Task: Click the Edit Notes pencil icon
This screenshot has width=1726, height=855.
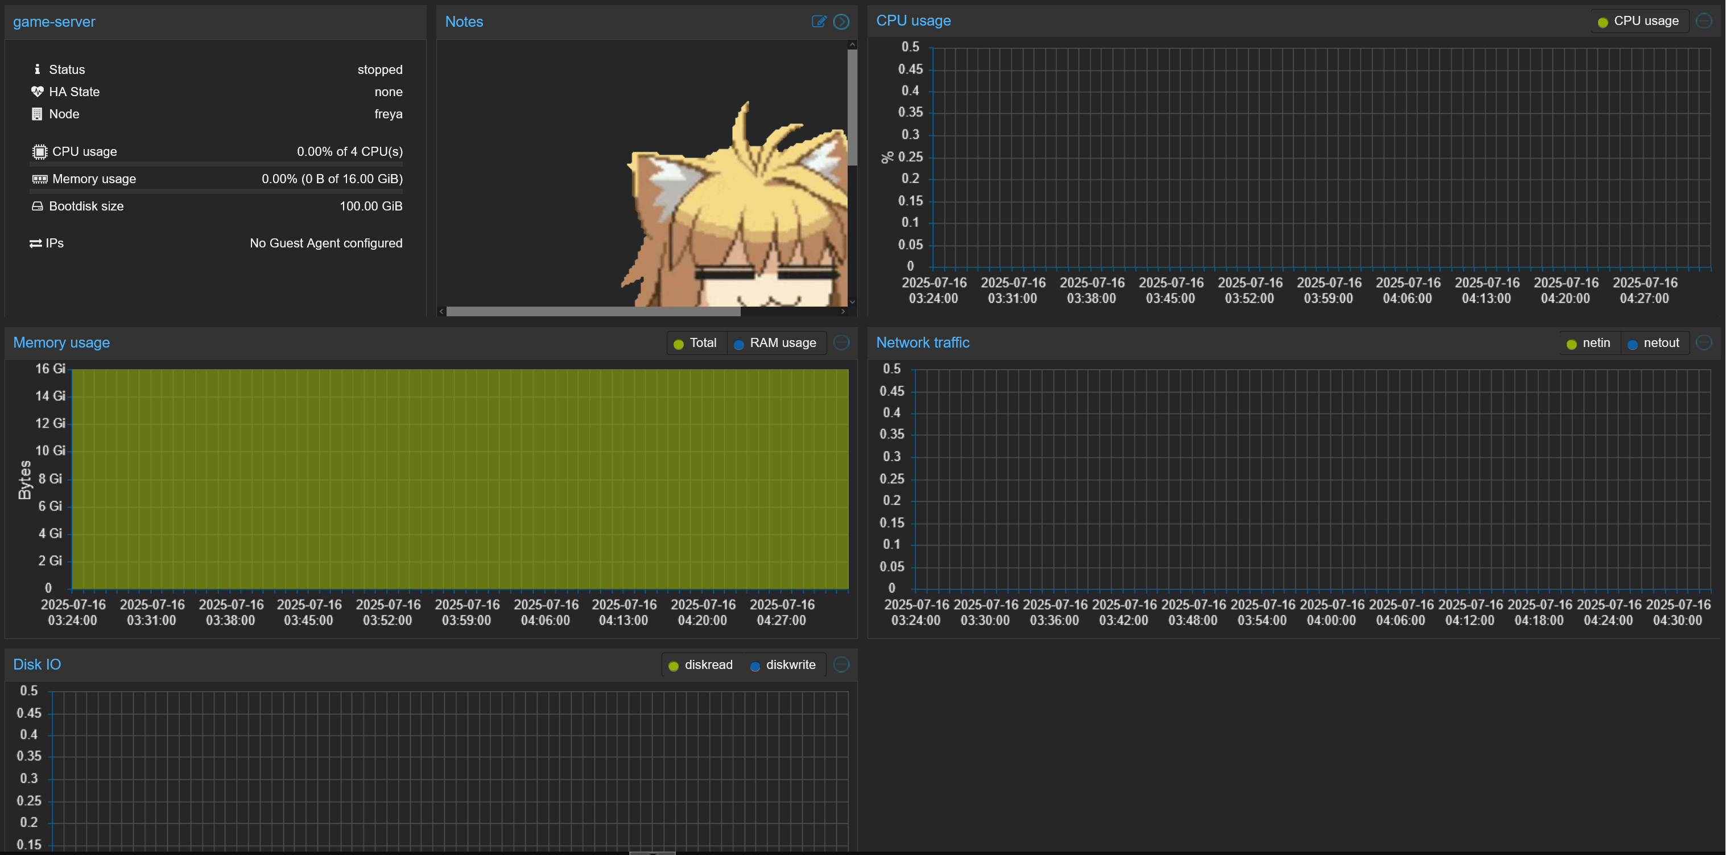Action: click(818, 22)
